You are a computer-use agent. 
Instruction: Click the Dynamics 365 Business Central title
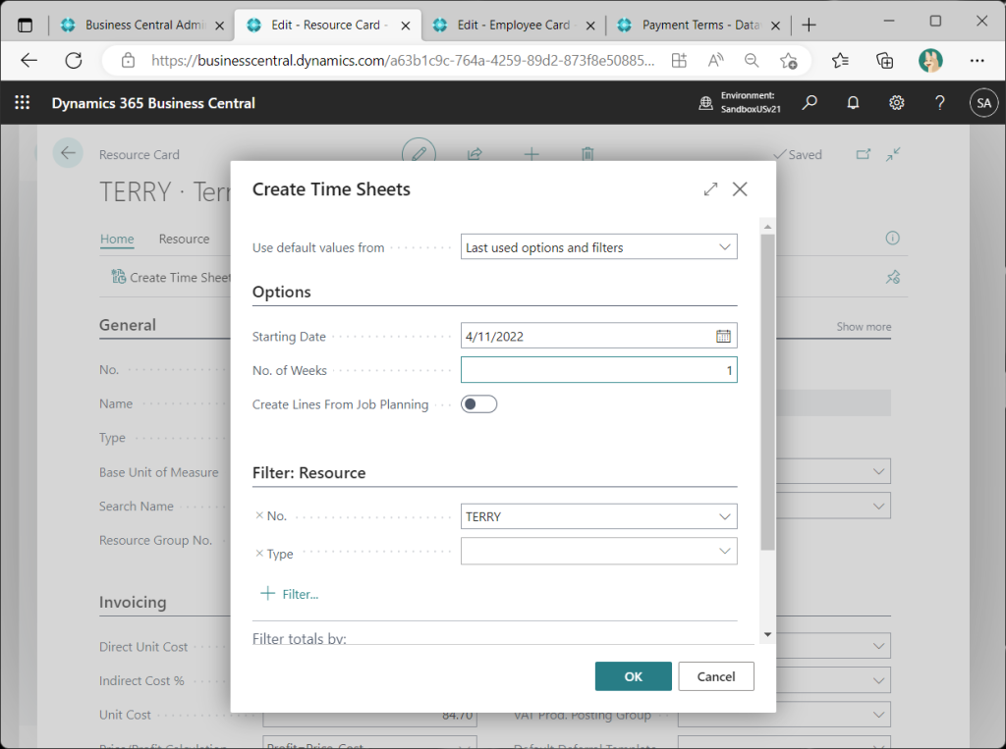[x=153, y=103]
